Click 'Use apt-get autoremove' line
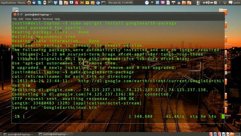 pos(65,63)
